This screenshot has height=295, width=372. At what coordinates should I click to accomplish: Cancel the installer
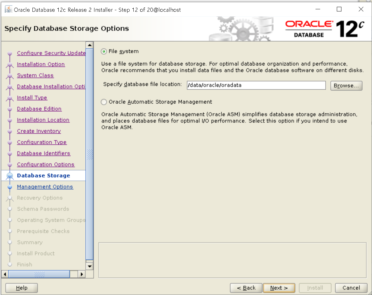[351, 288]
